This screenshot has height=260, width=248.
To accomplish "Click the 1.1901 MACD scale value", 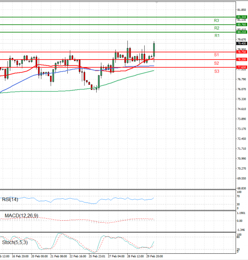I will pos(241,213).
